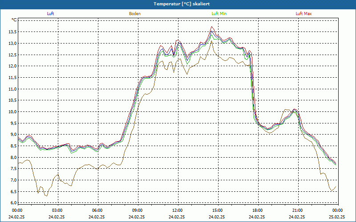Click the 25.02.25 date label
356x222 pixels.
[337, 217]
